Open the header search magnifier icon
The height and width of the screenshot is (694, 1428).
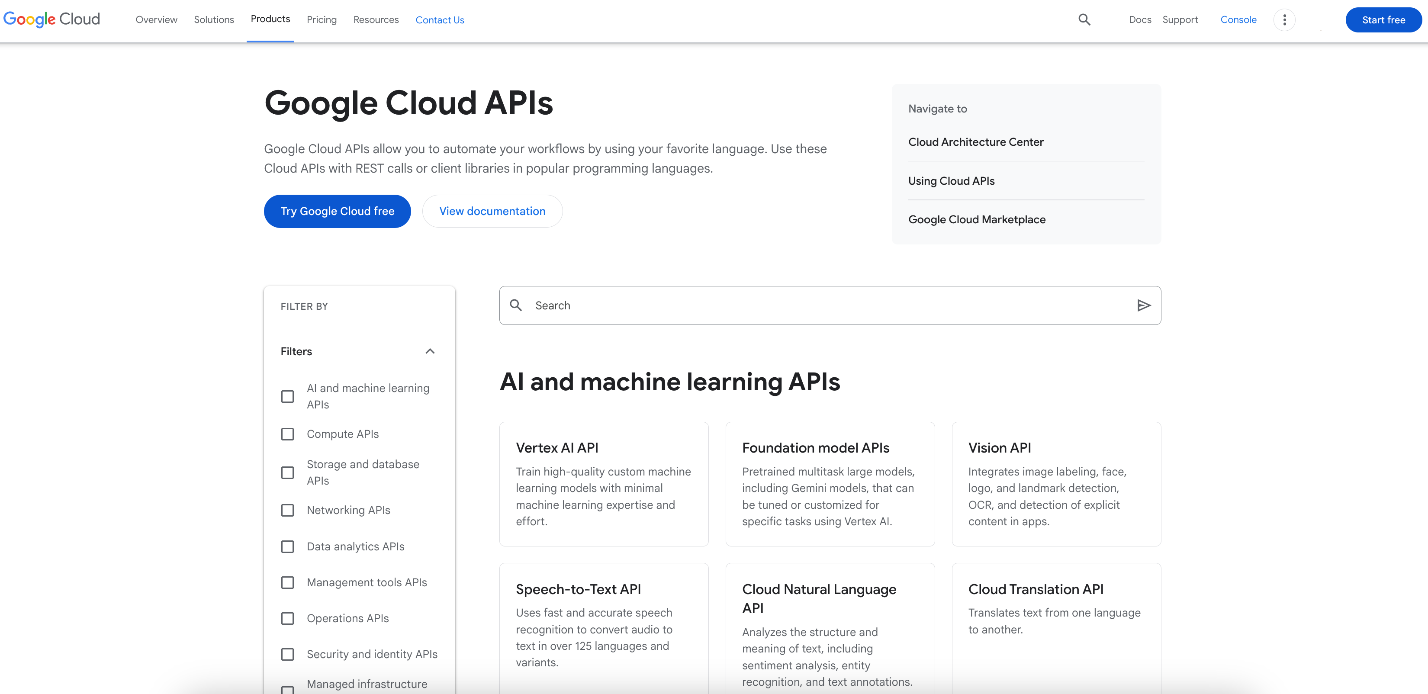point(1084,20)
